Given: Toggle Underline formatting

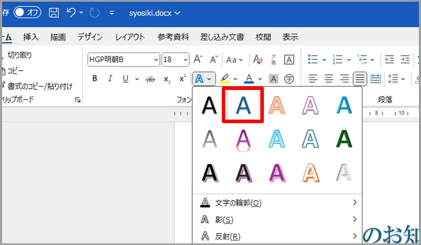Looking at the screenshot, I should click(x=125, y=79).
